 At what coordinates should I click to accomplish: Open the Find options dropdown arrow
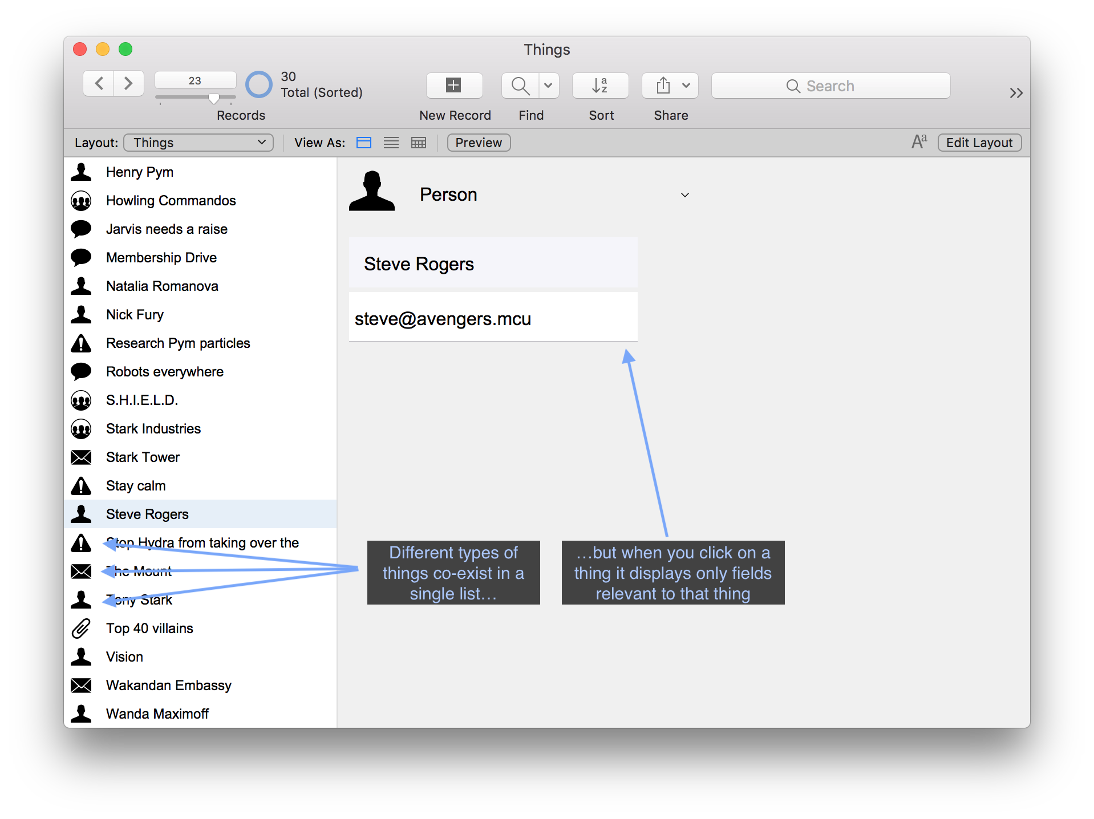[x=548, y=86]
